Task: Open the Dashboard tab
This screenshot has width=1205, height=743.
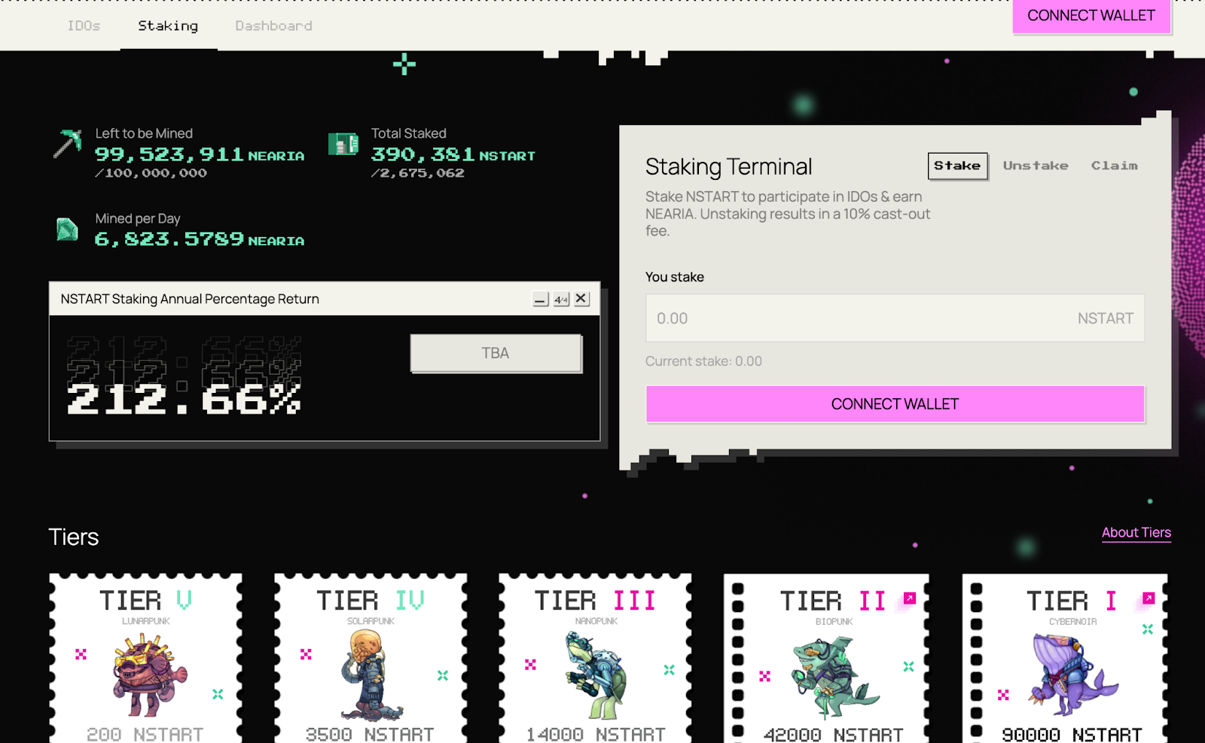Action: click(x=273, y=26)
